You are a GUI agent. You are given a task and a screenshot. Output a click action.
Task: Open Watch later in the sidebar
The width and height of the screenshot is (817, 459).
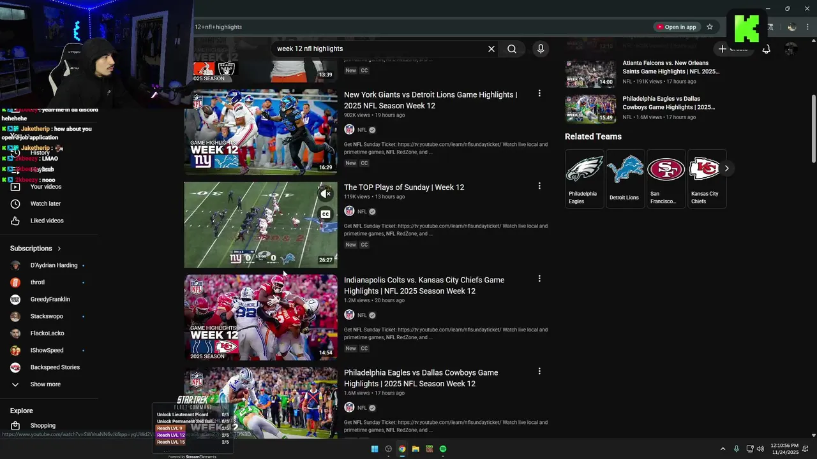tap(45, 203)
